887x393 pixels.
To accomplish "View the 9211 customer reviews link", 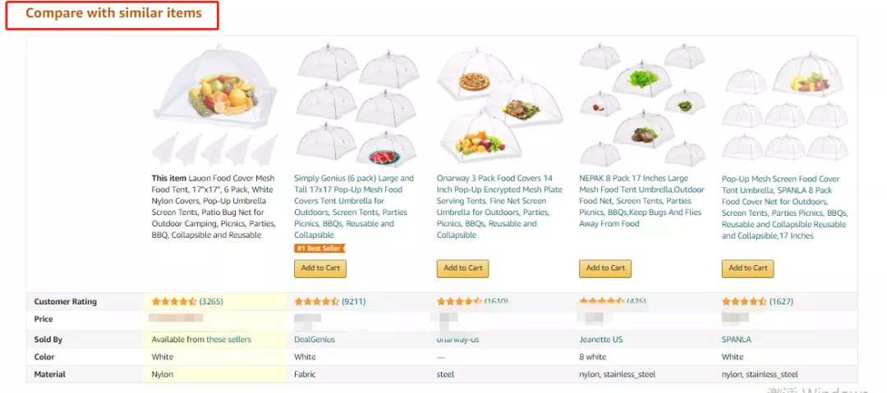I will (354, 302).
